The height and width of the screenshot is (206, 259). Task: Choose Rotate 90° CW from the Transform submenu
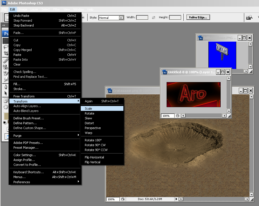(102, 145)
